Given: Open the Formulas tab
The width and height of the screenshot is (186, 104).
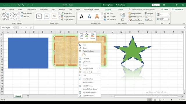Looking at the screenshot, I should [x=44, y=9].
